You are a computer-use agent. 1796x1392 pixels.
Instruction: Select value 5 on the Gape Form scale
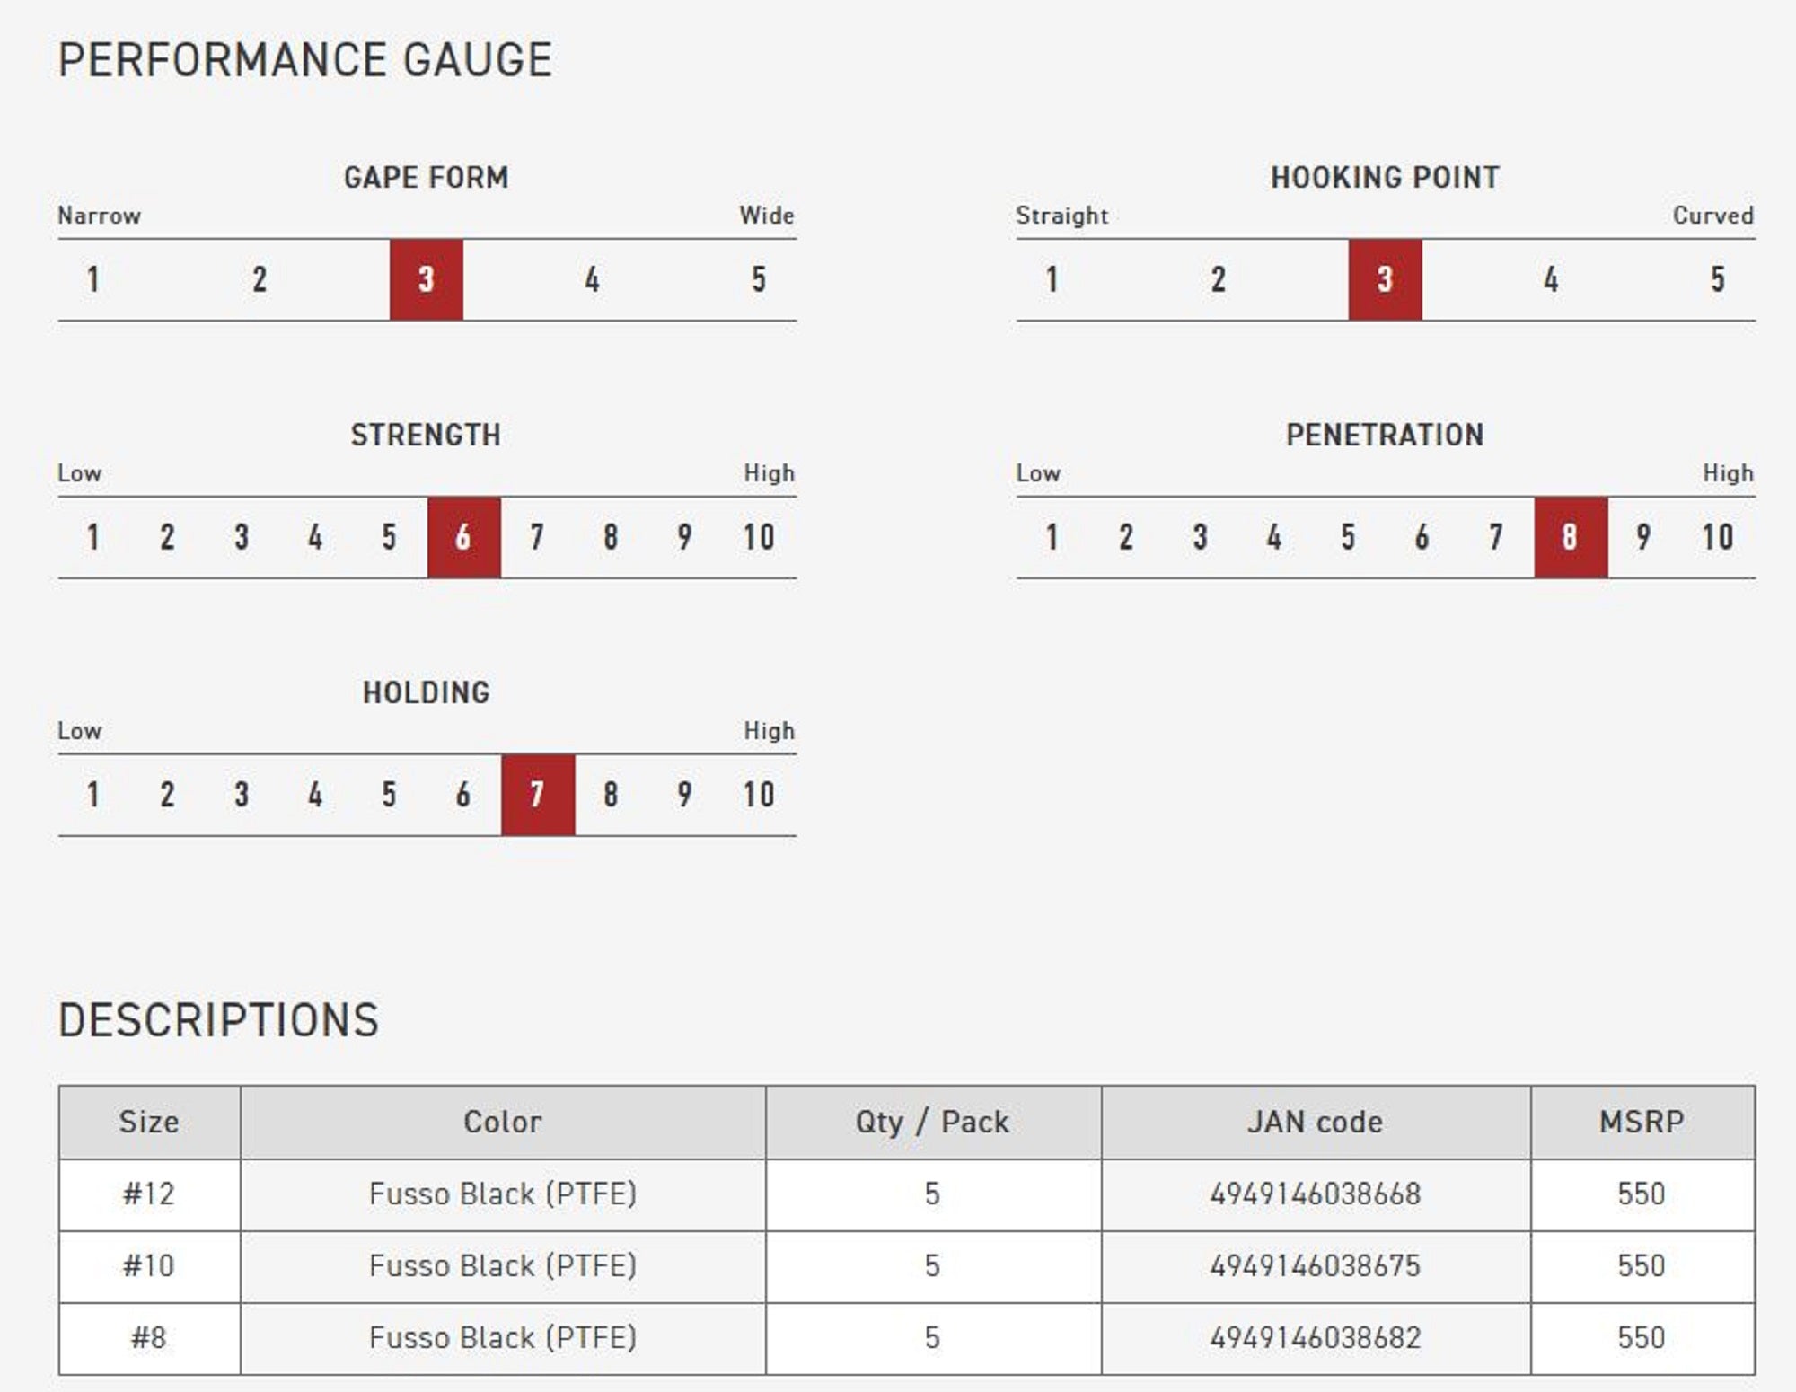[x=759, y=279]
